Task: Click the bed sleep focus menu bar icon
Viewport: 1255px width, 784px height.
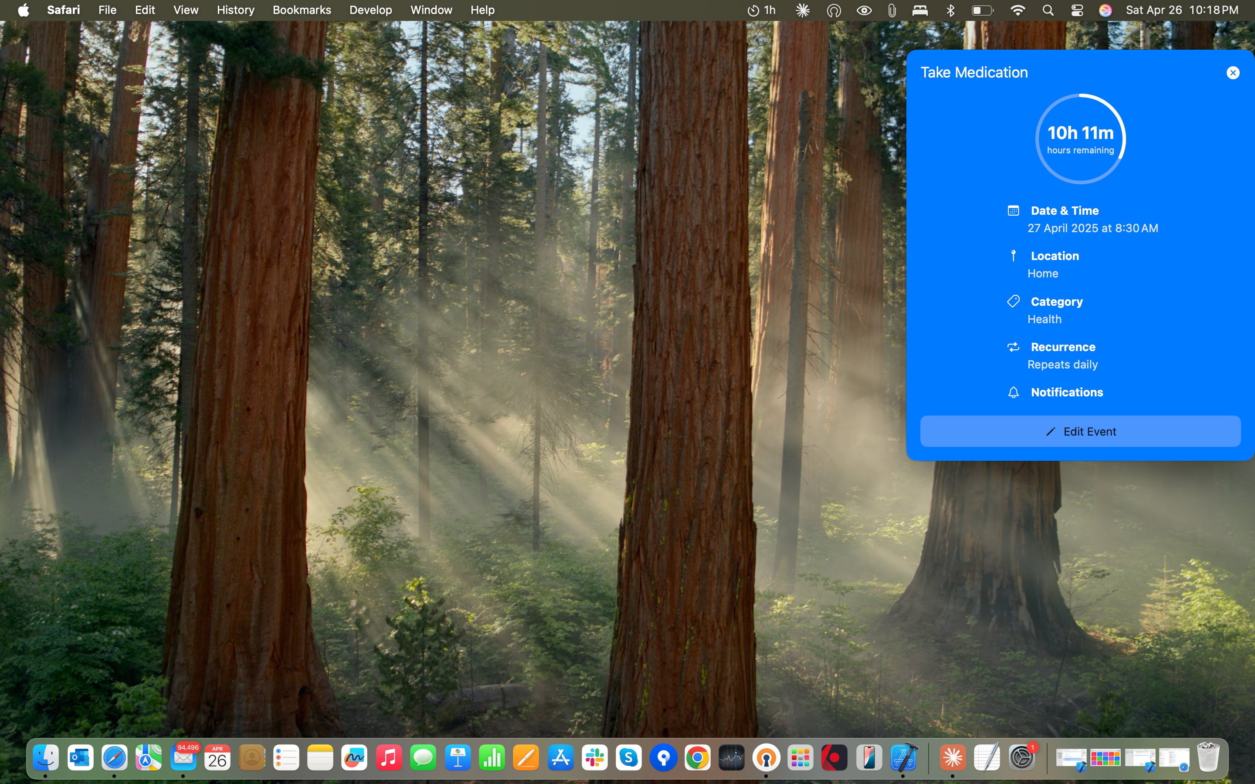Action: (920, 10)
